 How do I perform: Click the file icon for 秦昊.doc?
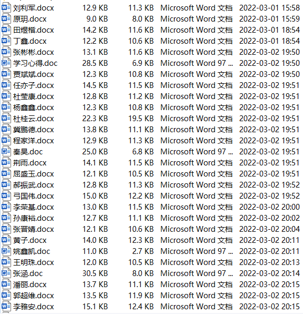6,152
